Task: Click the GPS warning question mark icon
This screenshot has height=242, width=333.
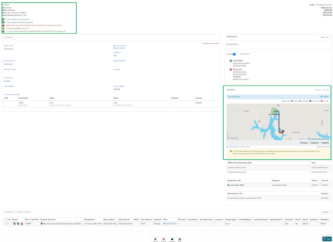Action: pos(231,151)
